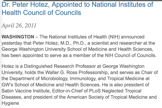Click the 'Walter G. Ross Professorship' text
The width and height of the screenshot is (162, 108).
pos(77,72)
